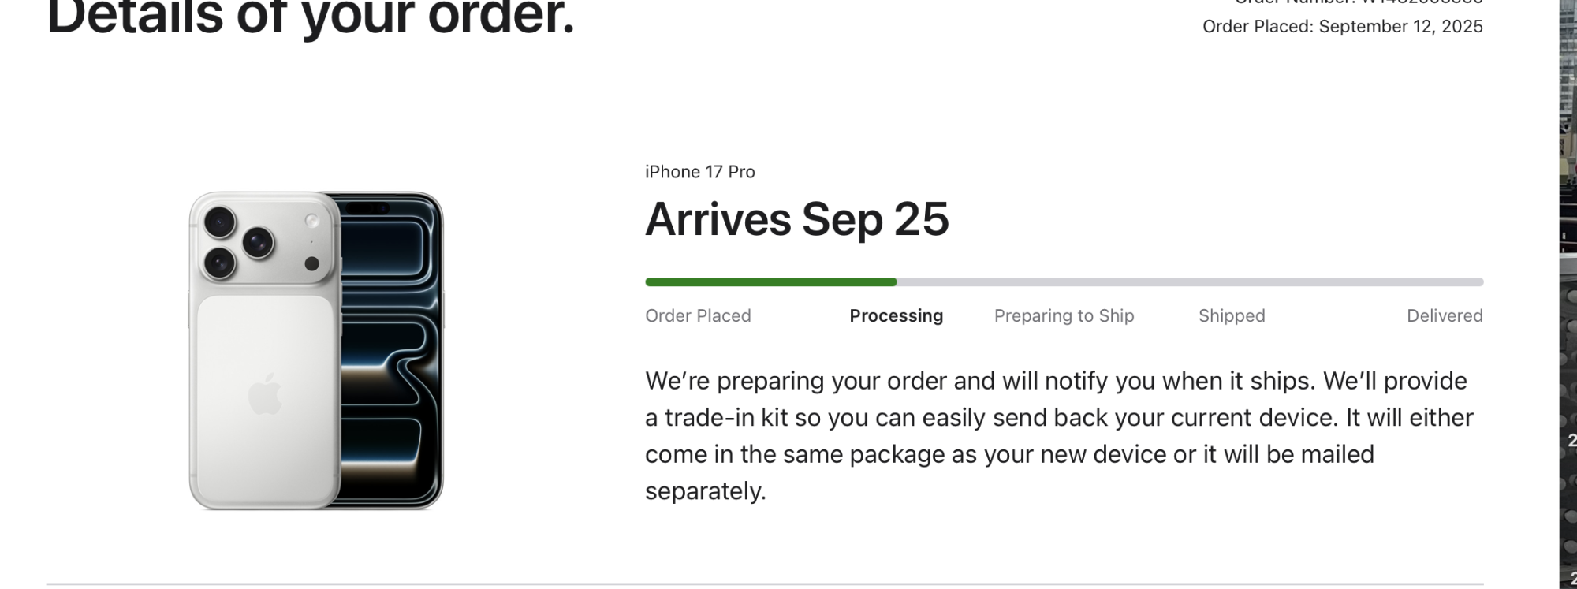Select the "Processing" progress step

tap(896, 316)
